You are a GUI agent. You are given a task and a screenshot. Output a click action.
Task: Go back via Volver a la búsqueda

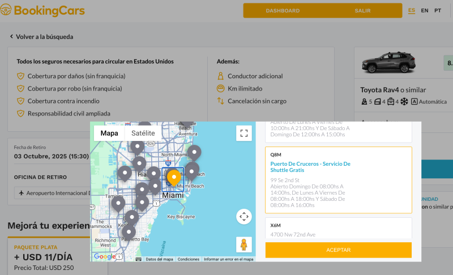(41, 37)
